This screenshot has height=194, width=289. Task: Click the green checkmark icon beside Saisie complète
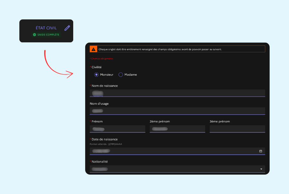click(35, 35)
